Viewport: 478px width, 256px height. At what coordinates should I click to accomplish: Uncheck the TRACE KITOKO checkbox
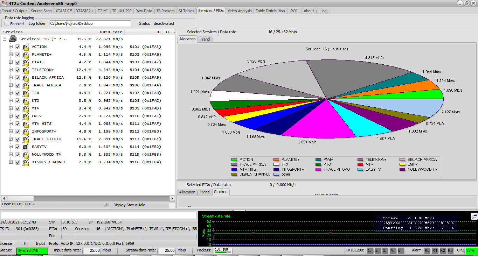tap(18, 139)
